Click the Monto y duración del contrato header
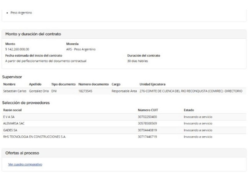The image size is (248, 179). coord(33,34)
